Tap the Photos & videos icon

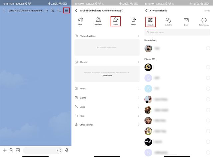76,36
